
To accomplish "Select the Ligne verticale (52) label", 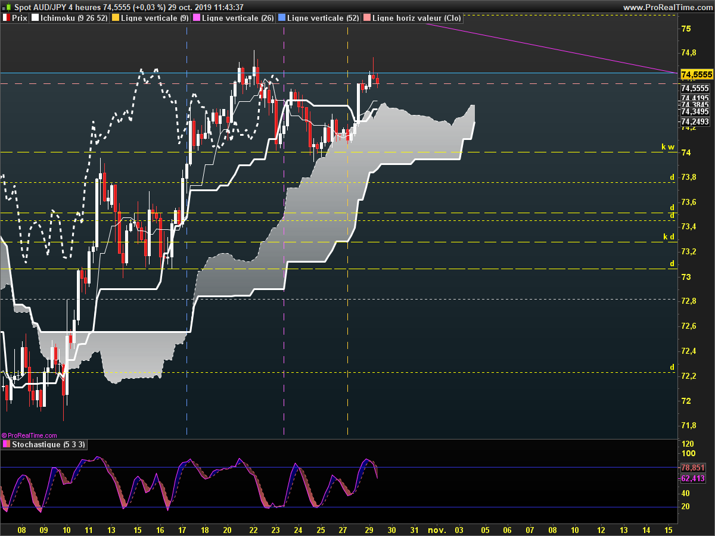I will coord(322,18).
